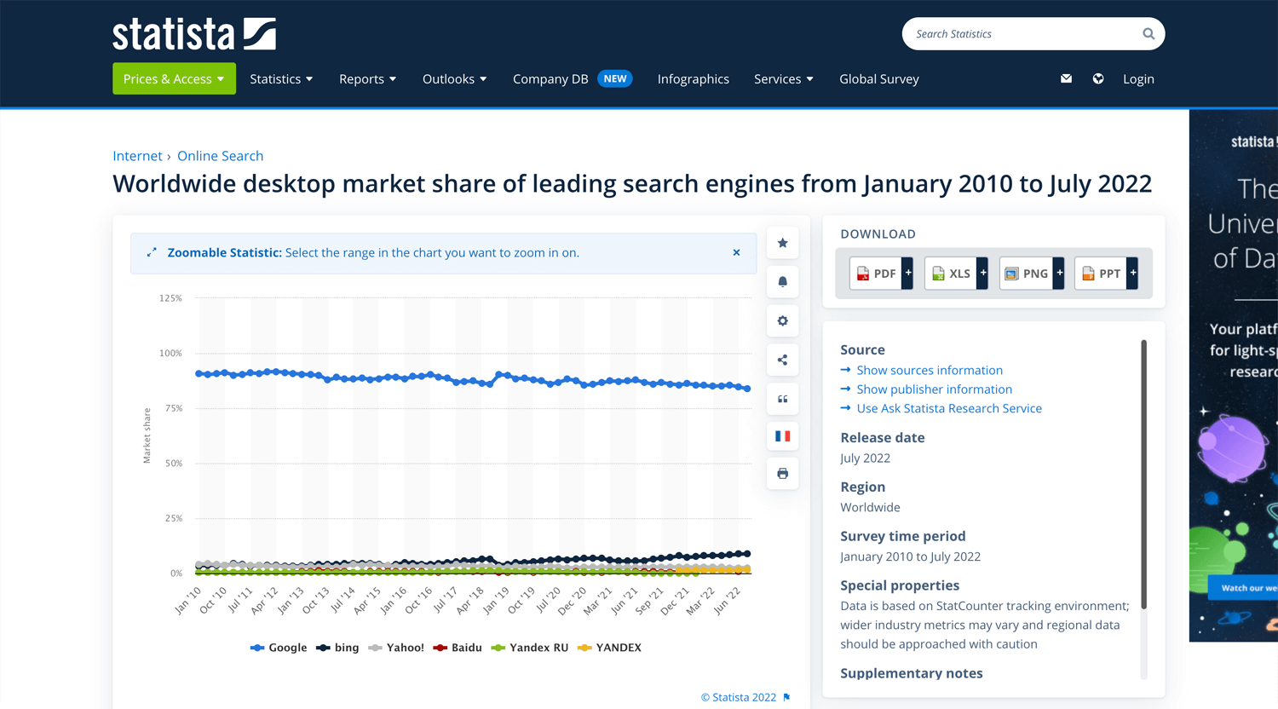Click the print icon
1278x709 pixels.
tap(782, 474)
